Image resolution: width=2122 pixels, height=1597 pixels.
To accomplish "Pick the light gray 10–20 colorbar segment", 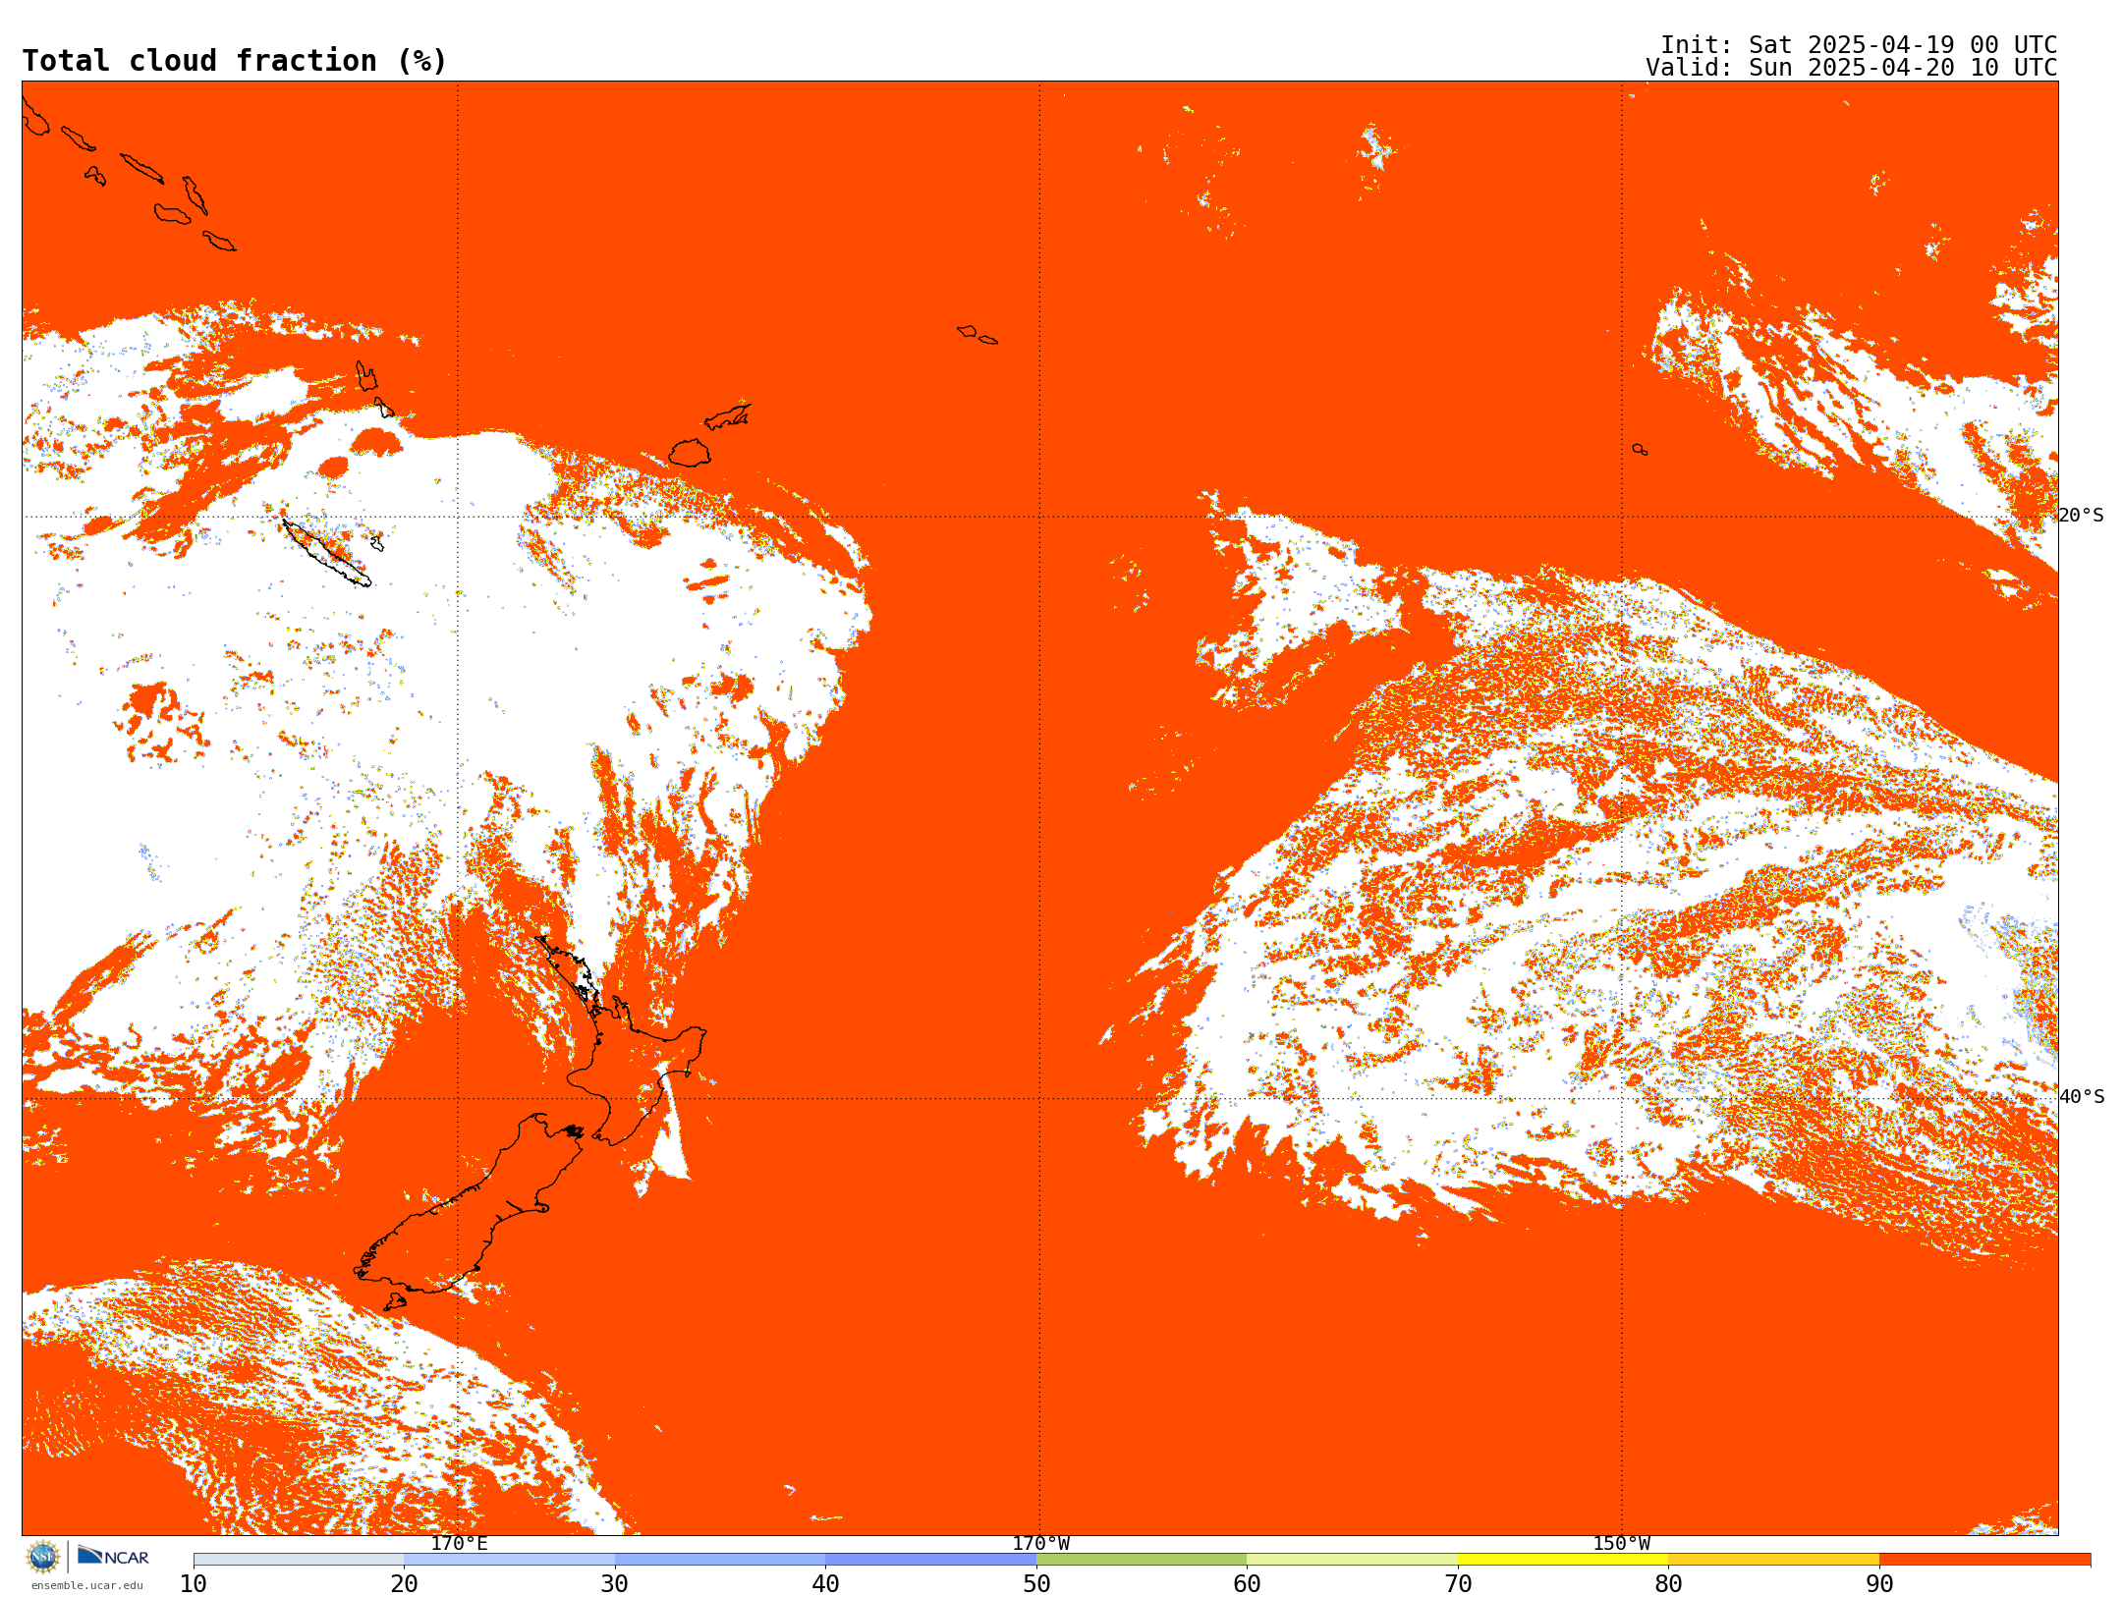I will coord(299,1560).
